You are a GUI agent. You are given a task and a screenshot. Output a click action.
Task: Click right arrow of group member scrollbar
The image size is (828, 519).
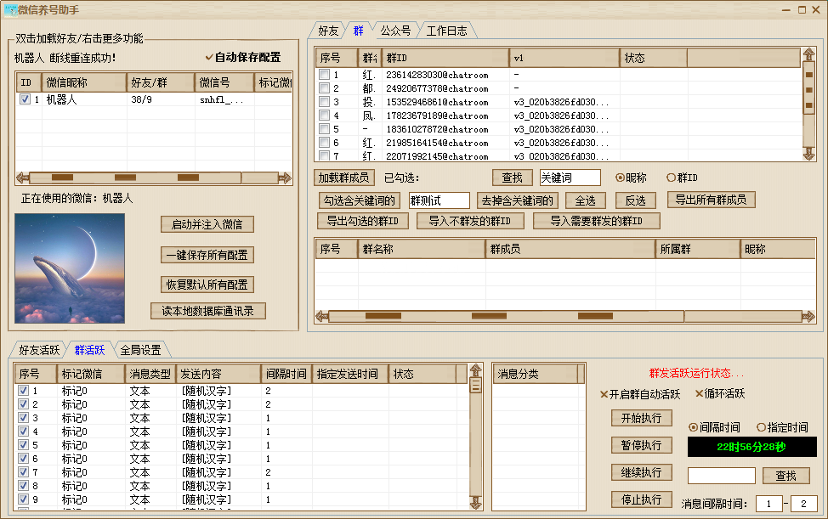click(x=808, y=316)
